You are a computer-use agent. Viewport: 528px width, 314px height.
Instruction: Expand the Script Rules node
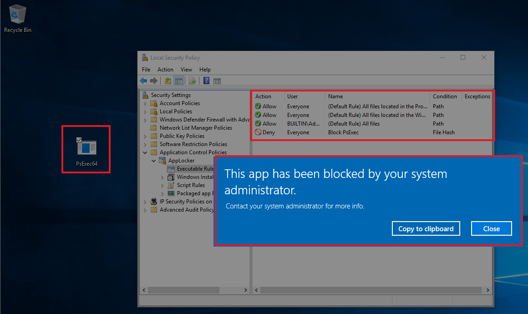click(162, 185)
